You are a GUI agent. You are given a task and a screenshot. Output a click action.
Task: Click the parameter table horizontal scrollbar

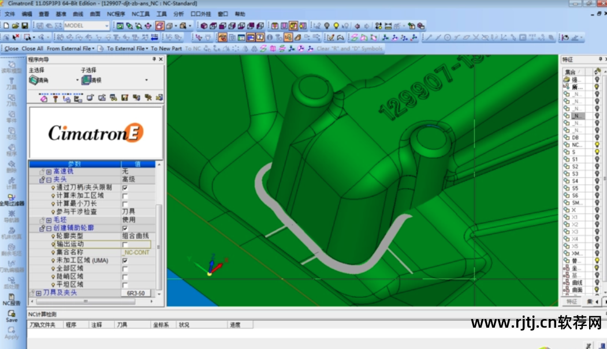85,302
